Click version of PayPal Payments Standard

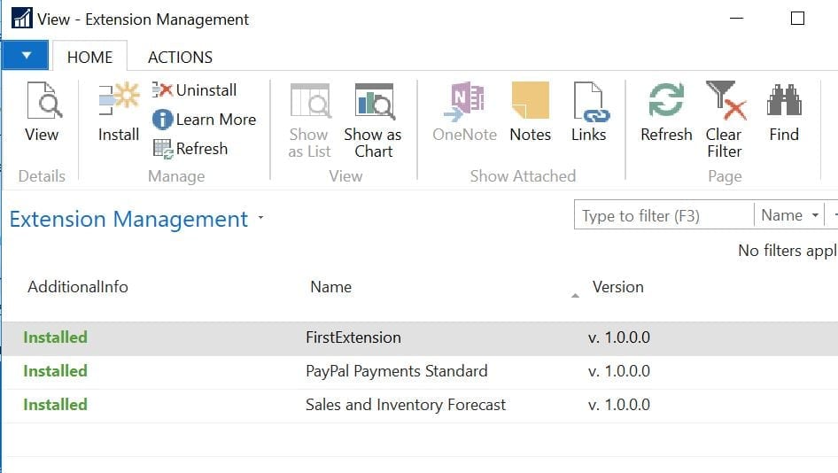[619, 371]
